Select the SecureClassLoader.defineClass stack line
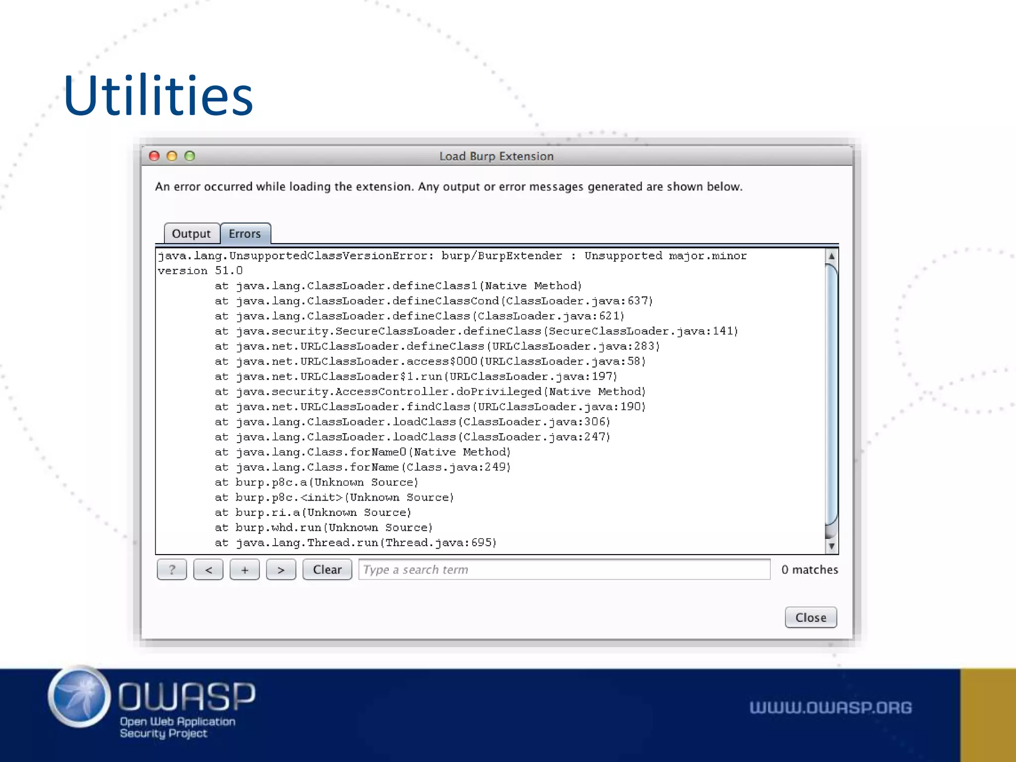Image resolution: width=1016 pixels, height=762 pixels. point(477,331)
